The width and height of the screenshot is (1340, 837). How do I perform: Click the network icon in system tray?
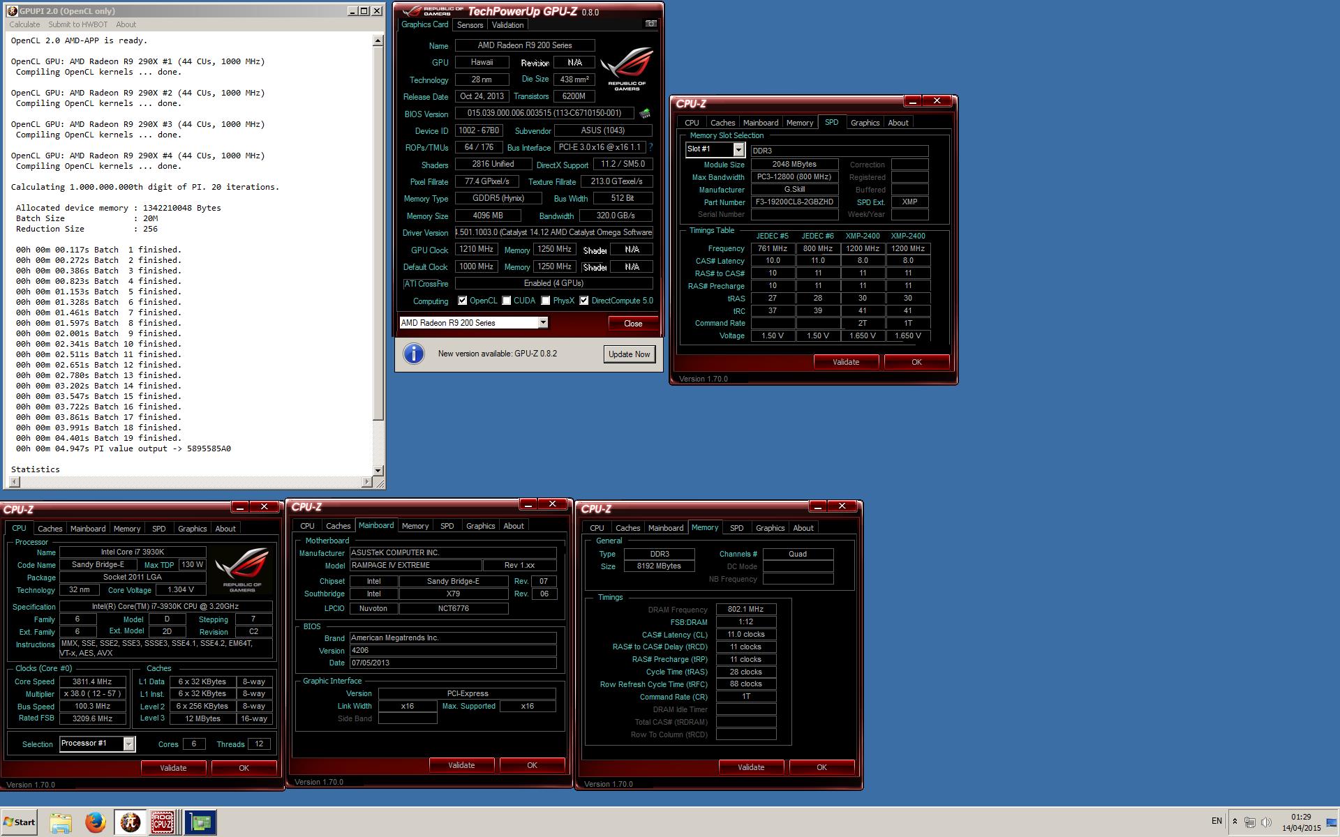1250,822
